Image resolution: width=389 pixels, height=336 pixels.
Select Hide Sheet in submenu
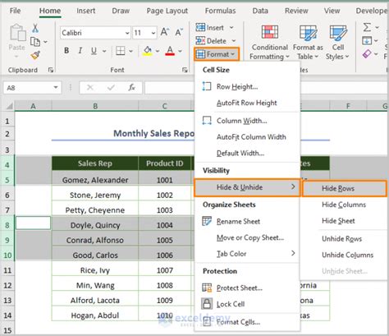[x=345, y=221]
